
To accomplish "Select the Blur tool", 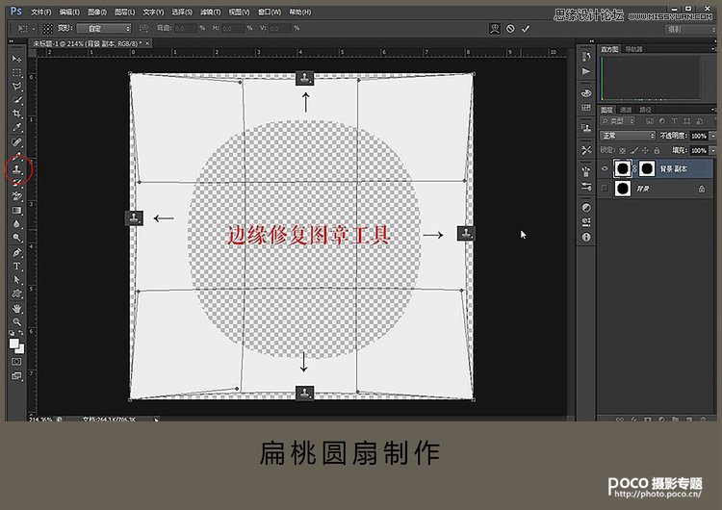I will point(16,224).
